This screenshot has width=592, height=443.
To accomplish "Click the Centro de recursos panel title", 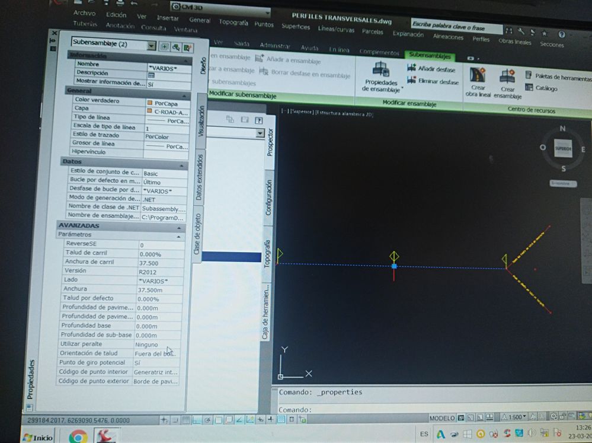I will click(531, 110).
